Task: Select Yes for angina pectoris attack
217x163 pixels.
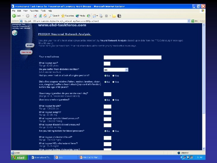Action: pos(113,76)
